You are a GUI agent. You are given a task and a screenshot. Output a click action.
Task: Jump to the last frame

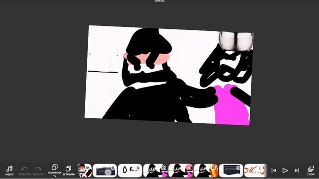click(x=297, y=171)
